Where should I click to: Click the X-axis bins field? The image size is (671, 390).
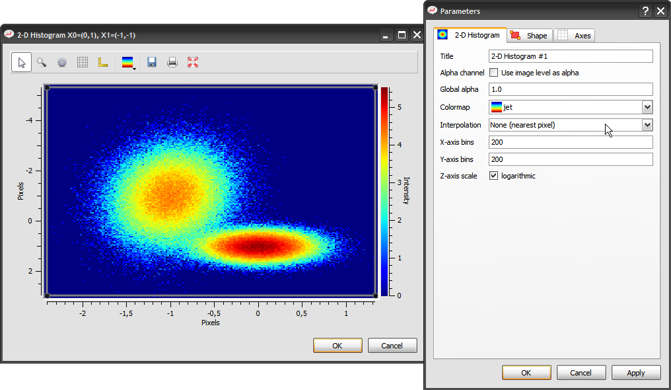coord(570,142)
